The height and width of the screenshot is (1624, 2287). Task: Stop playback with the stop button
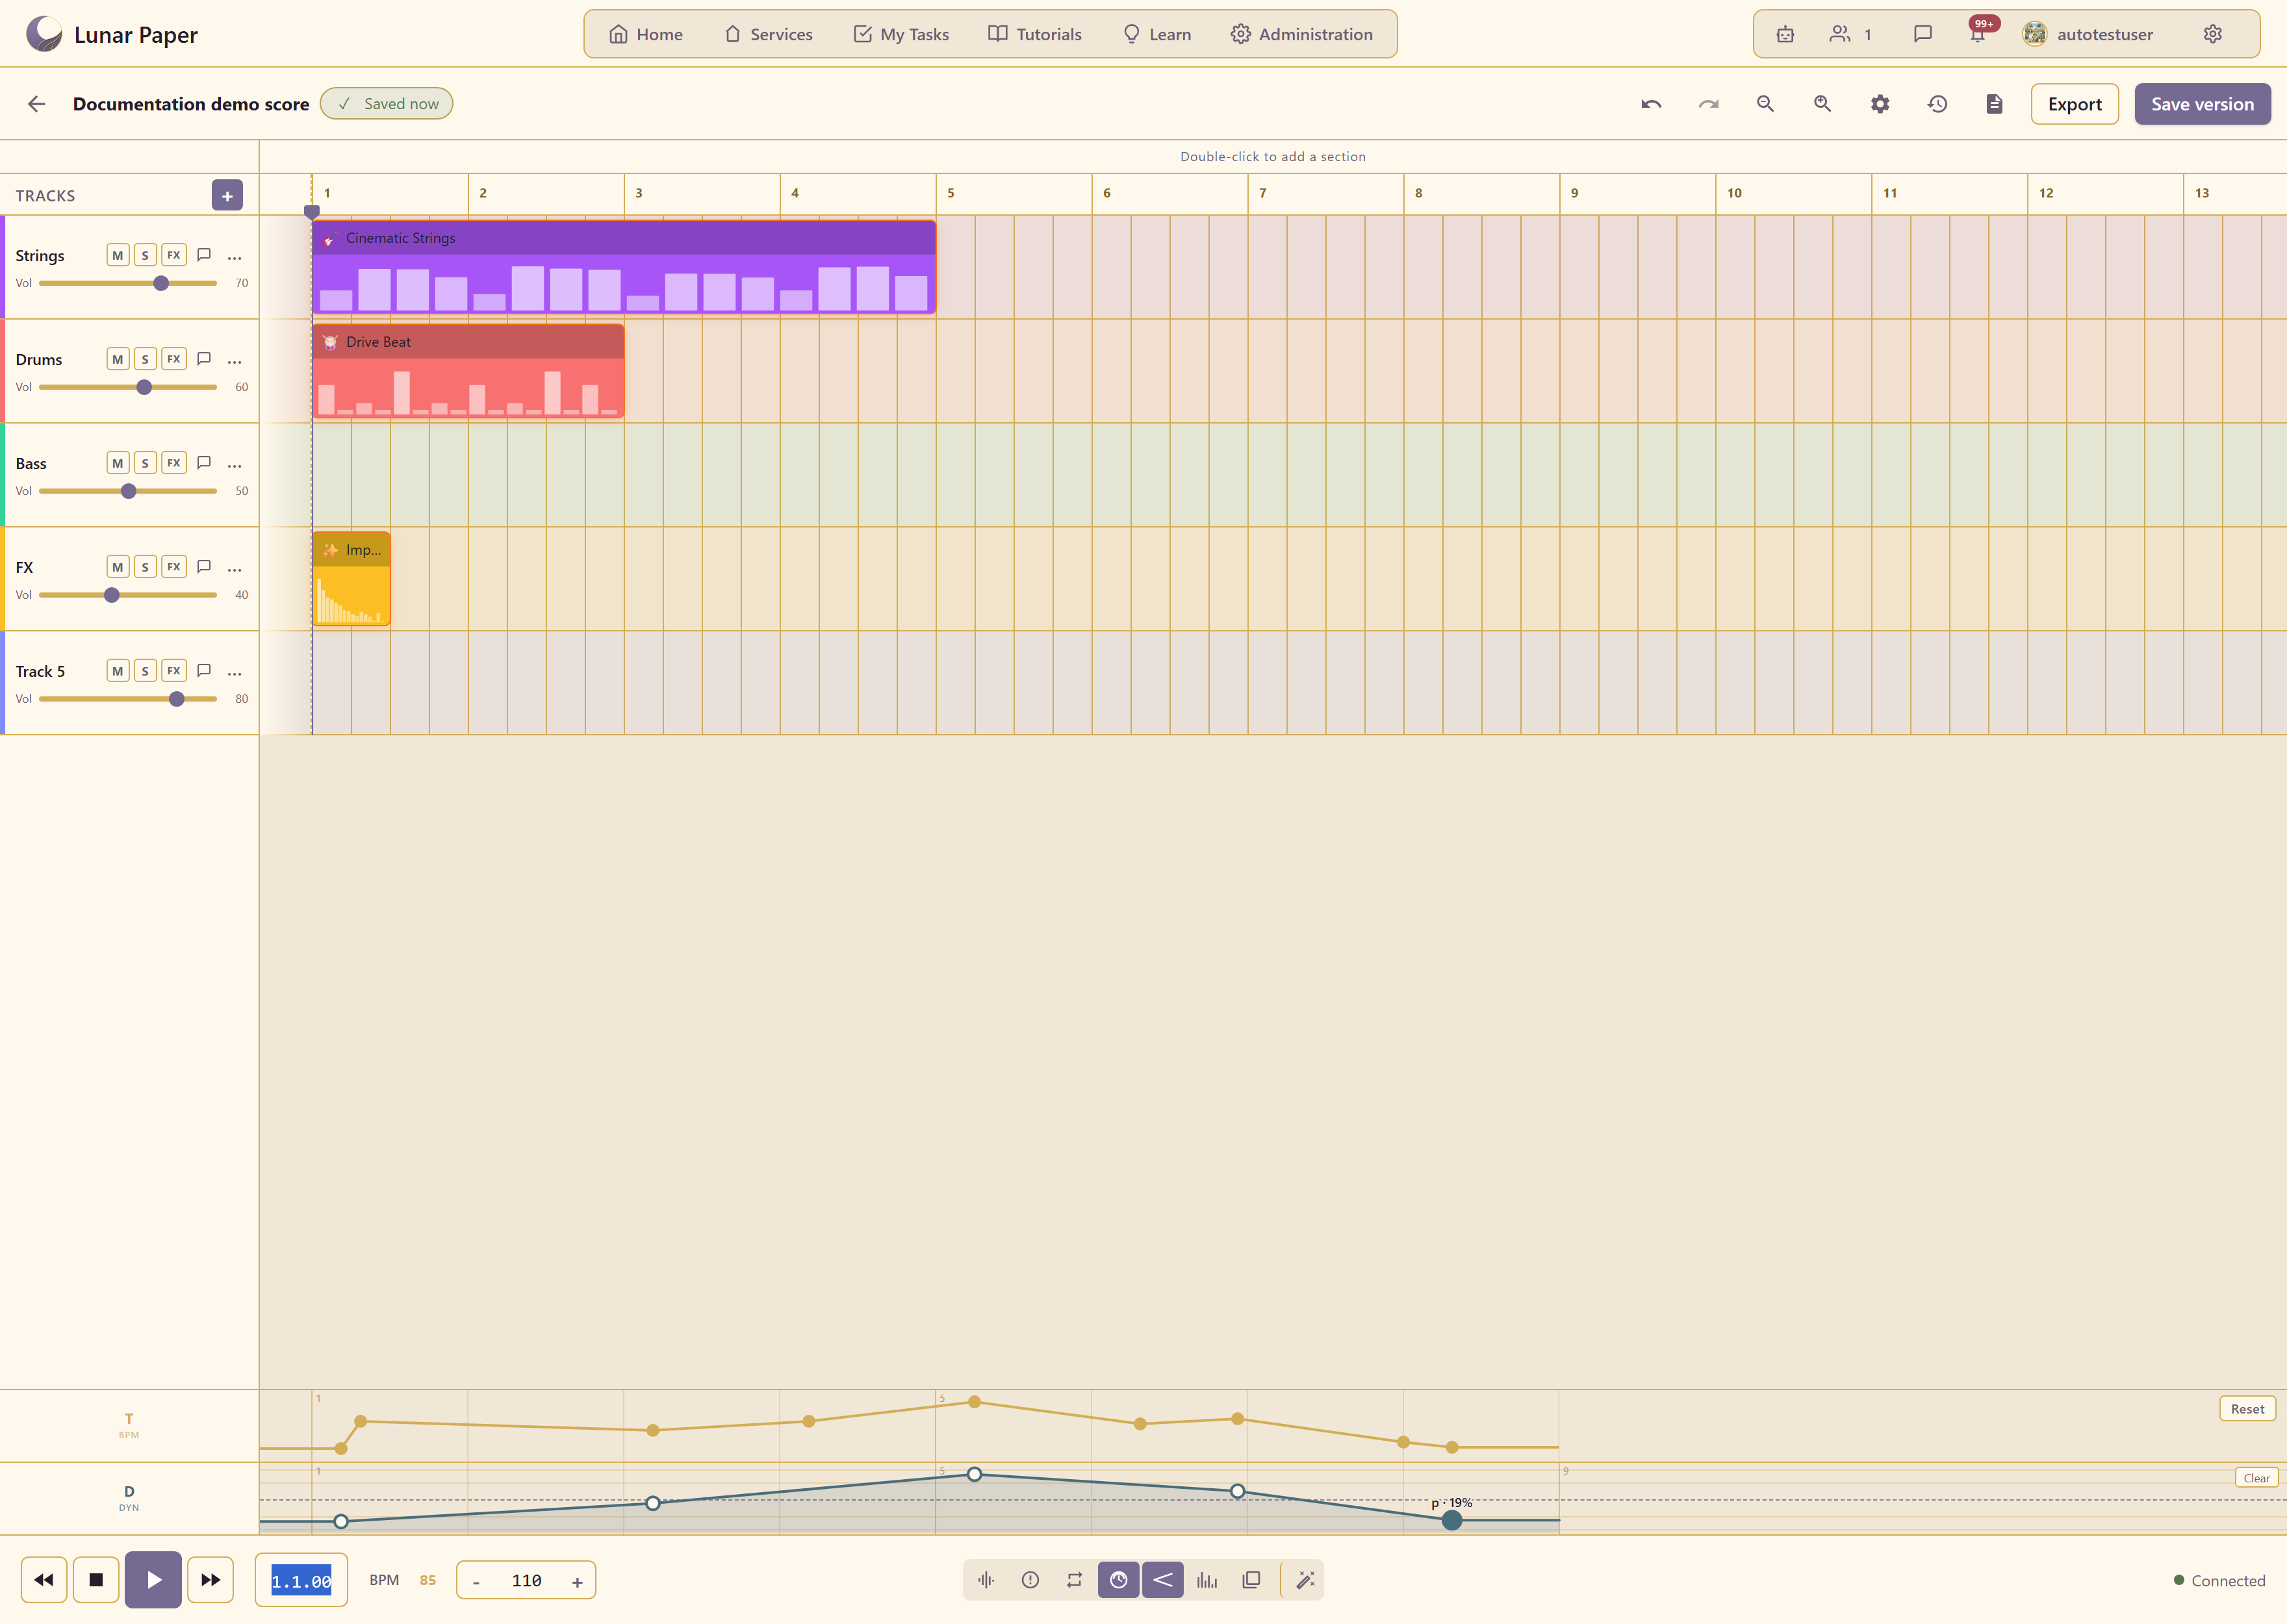96,1580
